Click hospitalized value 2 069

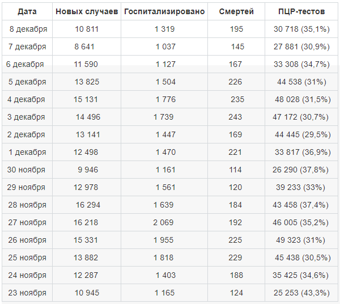click(164, 222)
